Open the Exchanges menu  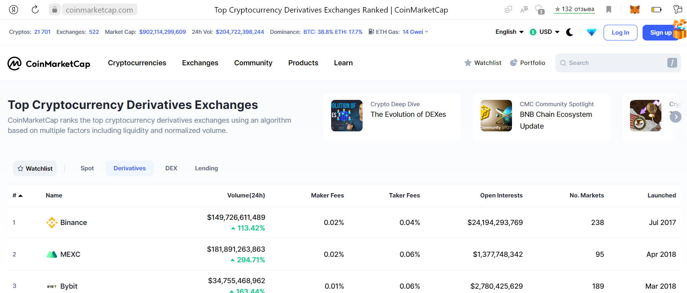tap(200, 63)
